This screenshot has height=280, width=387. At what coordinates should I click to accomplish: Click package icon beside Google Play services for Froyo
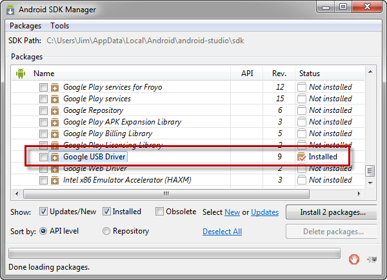(x=55, y=87)
